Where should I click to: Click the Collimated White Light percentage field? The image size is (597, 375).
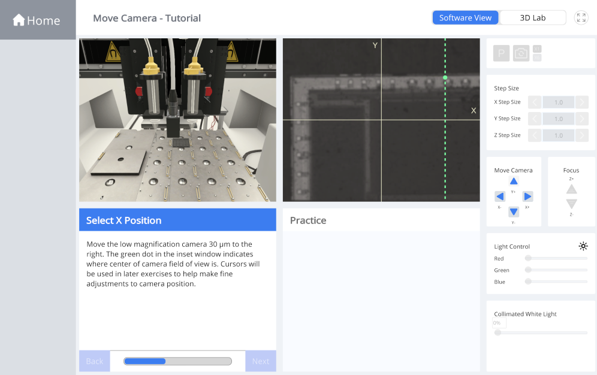point(499,323)
